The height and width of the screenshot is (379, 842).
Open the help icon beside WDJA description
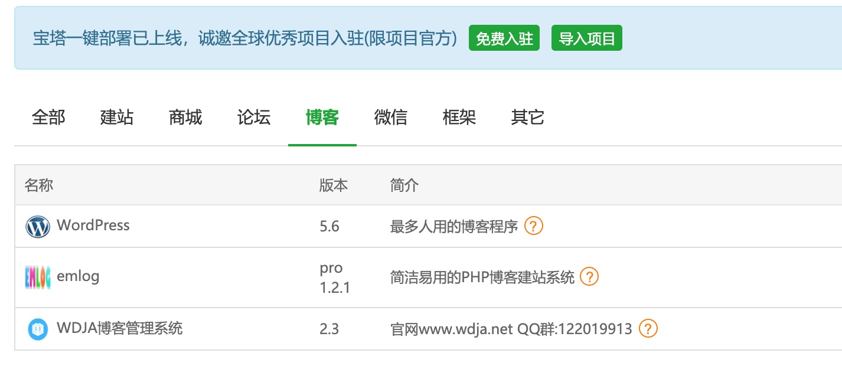648,328
